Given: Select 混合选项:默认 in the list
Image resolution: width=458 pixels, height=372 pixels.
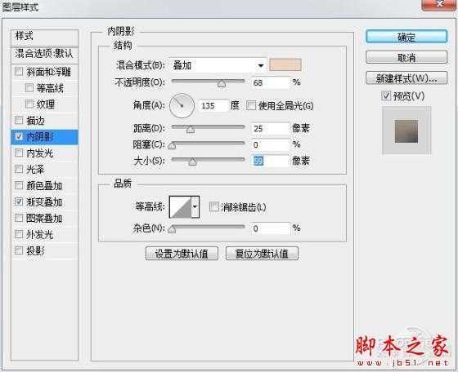Looking at the screenshot, I should (44, 54).
